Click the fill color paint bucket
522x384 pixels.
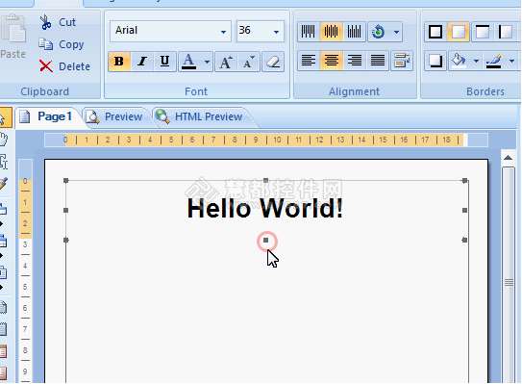click(x=459, y=61)
